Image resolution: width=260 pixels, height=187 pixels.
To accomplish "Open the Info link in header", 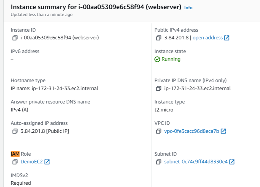I will [x=188, y=8].
